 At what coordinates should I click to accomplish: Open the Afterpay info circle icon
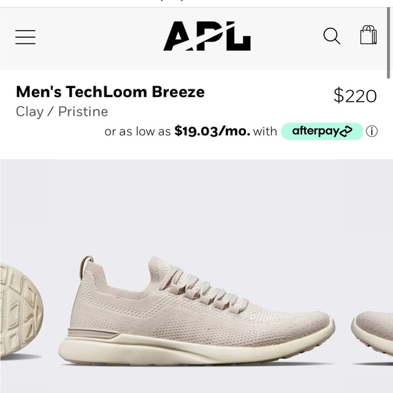[372, 131]
